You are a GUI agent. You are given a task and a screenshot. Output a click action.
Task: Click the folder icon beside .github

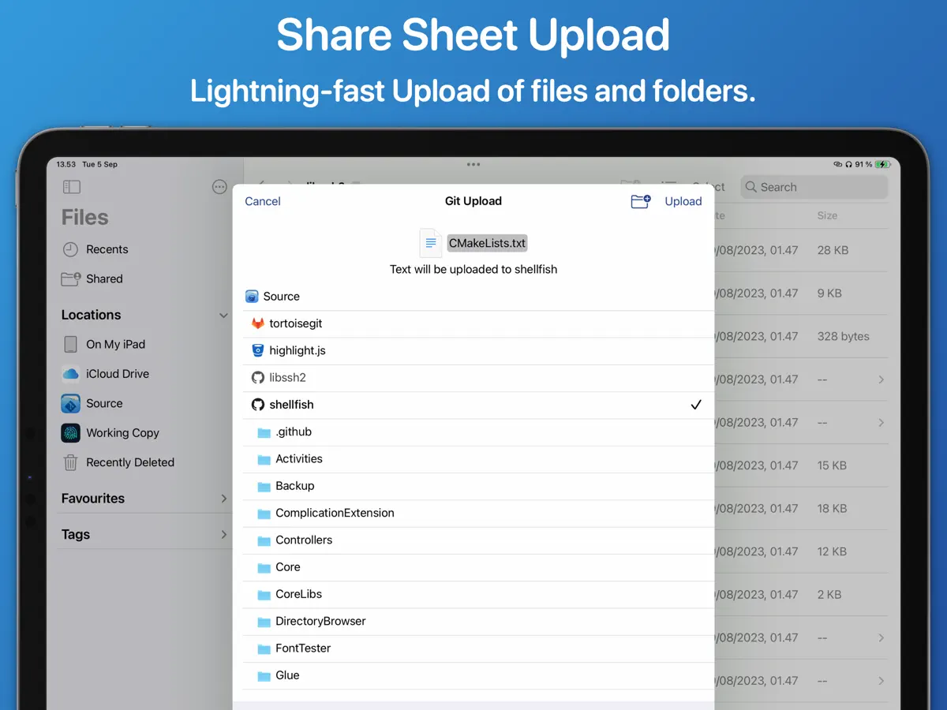click(x=264, y=432)
